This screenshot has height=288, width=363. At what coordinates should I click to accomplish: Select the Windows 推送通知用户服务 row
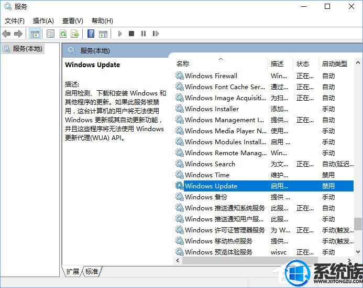point(264,219)
